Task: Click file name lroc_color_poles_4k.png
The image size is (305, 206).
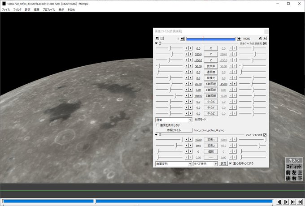Action: point(209,130)
